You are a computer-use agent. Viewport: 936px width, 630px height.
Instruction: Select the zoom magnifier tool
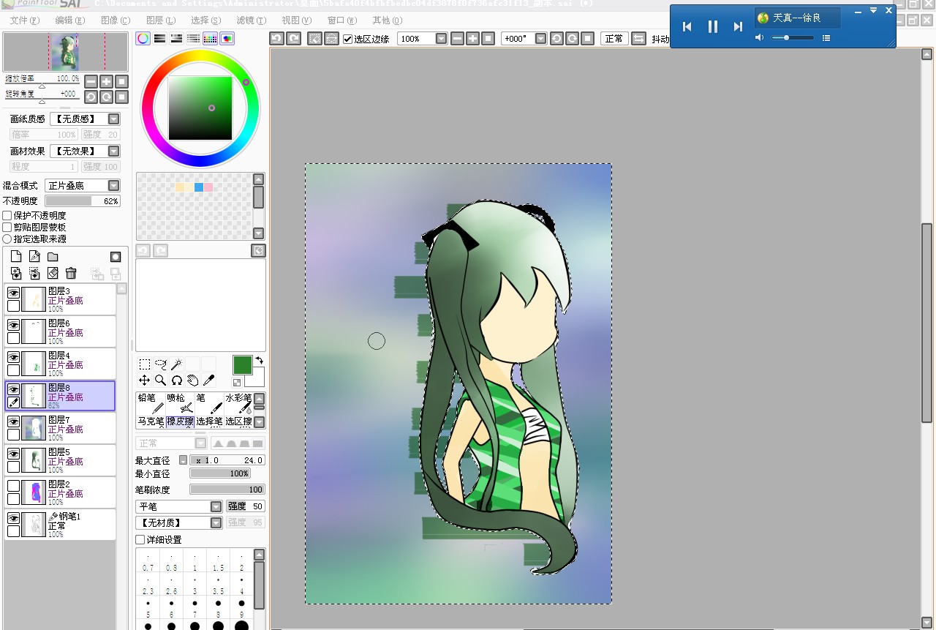point(160,380)
